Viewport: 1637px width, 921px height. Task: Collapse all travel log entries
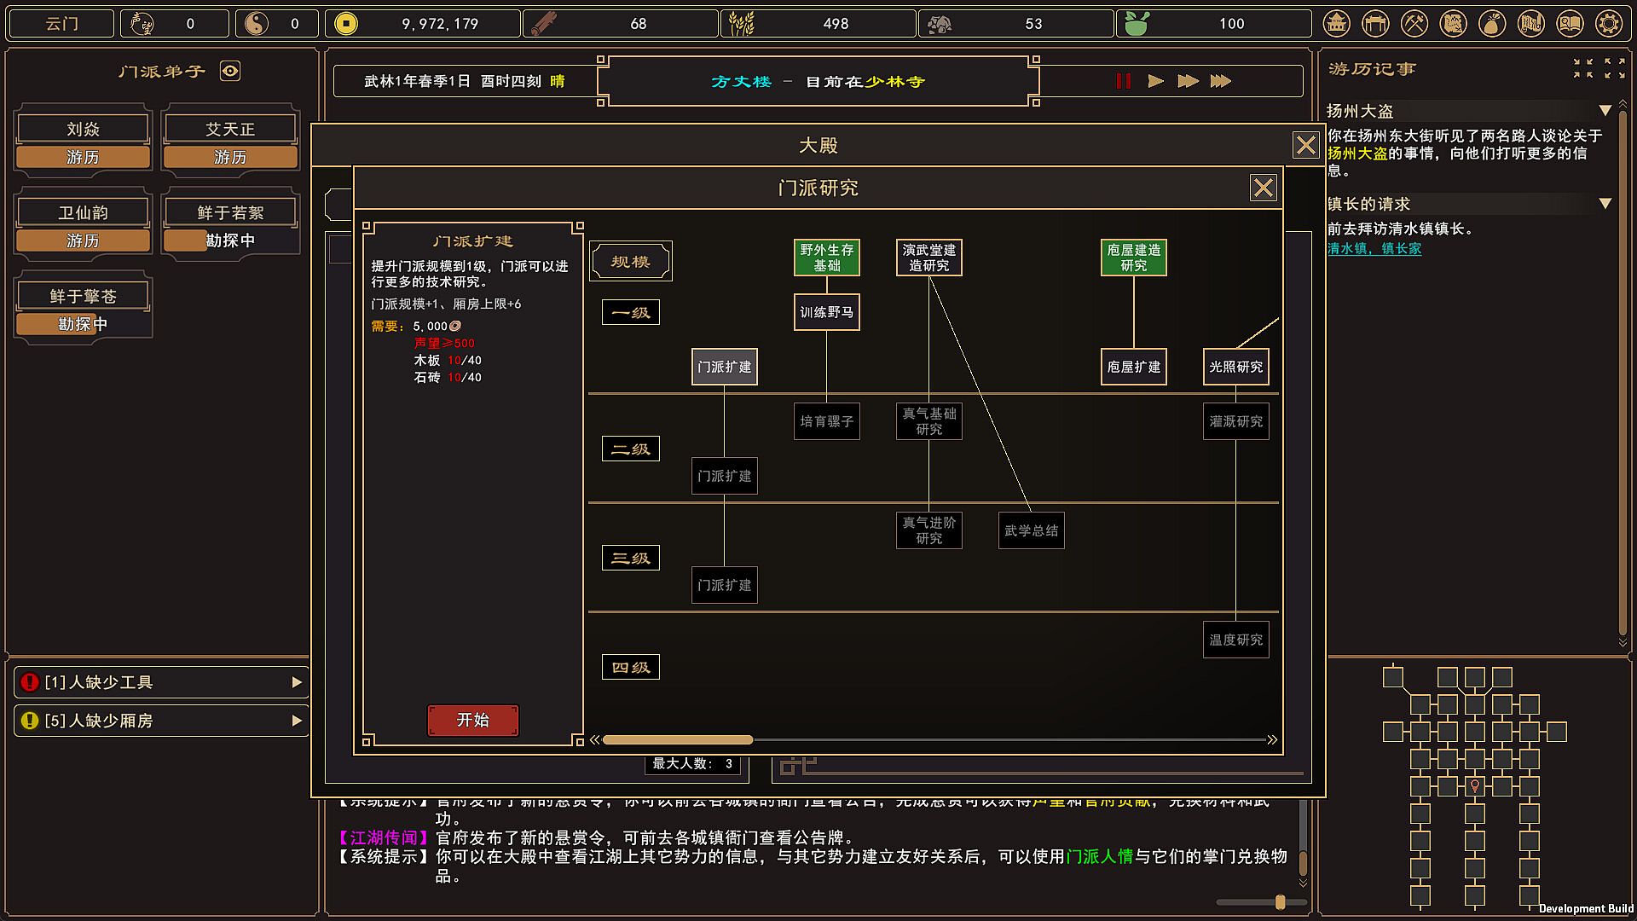point(1583,68)
